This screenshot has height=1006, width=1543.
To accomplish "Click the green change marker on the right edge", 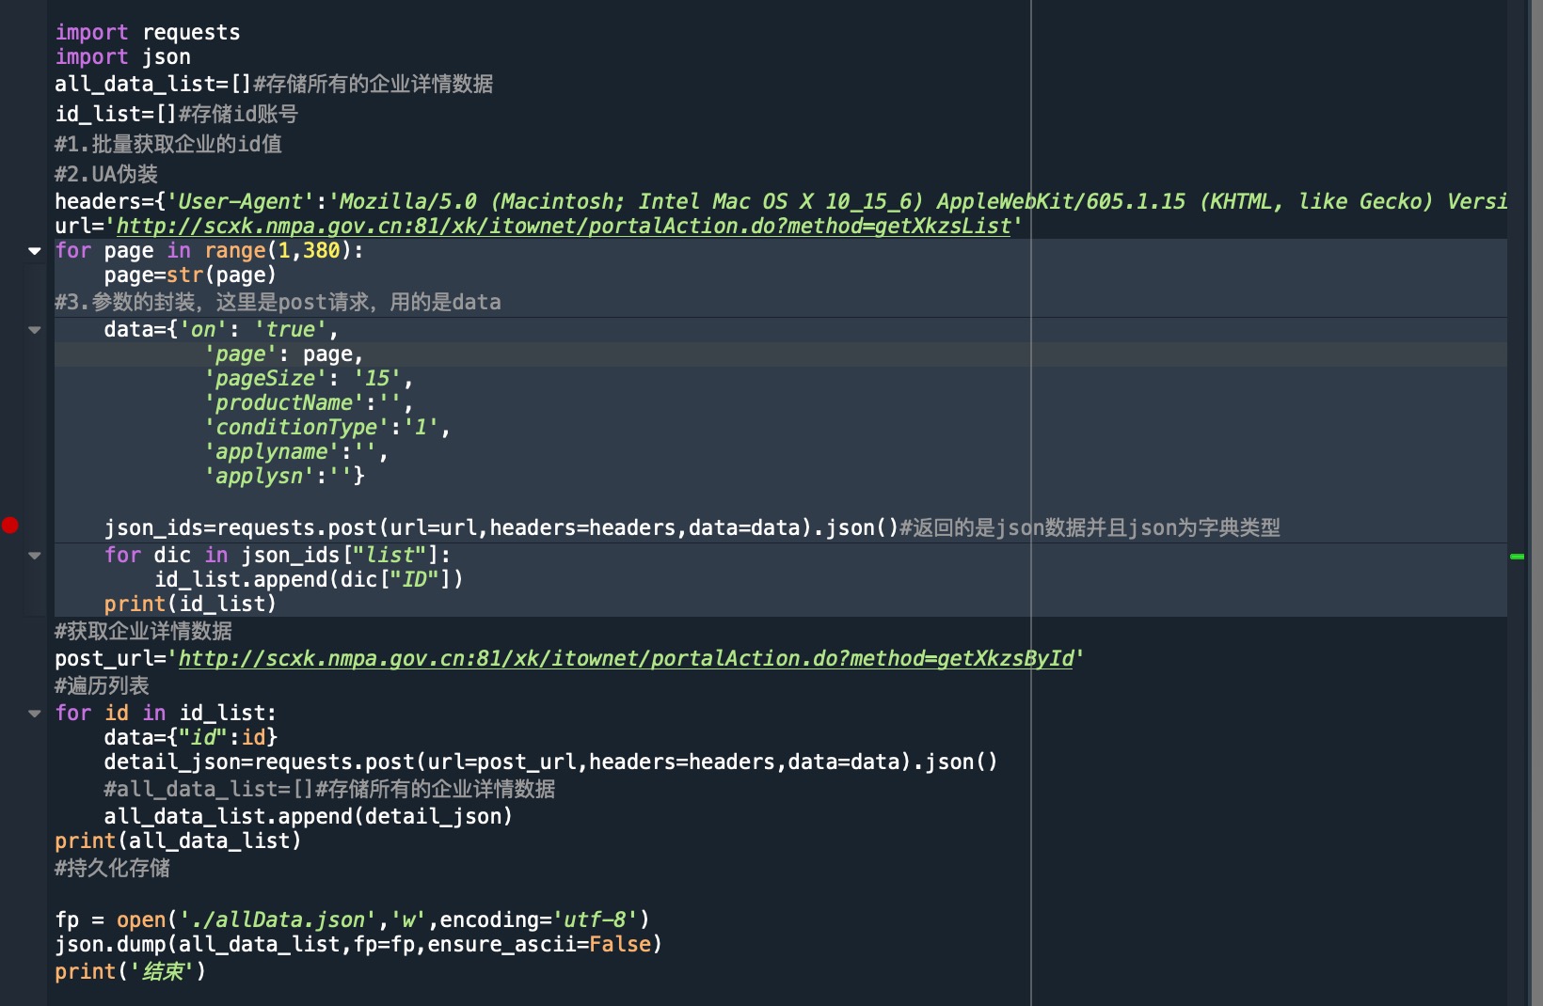I will pos(1519,557).
